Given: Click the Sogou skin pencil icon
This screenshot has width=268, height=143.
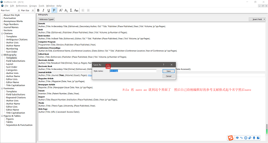Looking at the screenshot, I should coord(250,138).
